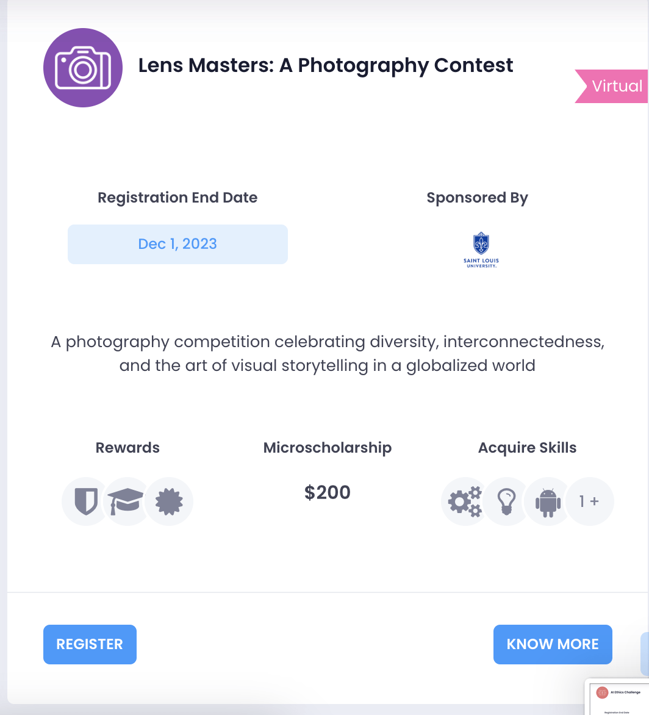The width and height of the screenshot is (649, 715).
Task: Open the AI Ethics Challenge thumbnail preview
Action: click(617, 697)
